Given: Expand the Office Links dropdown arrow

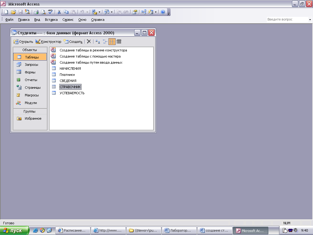Looking at the screenshot, I should coord(99,12).
